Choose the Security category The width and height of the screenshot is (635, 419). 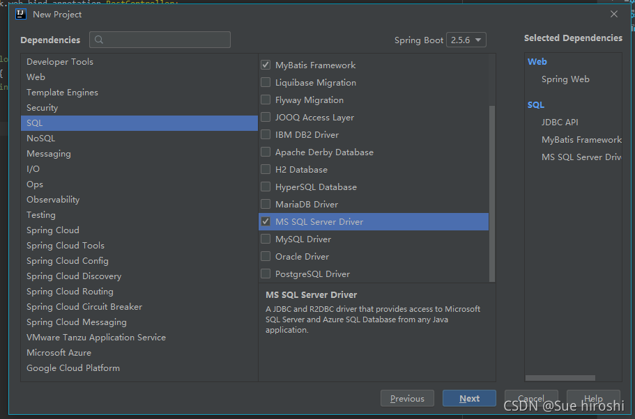click(x=139, y=108)
